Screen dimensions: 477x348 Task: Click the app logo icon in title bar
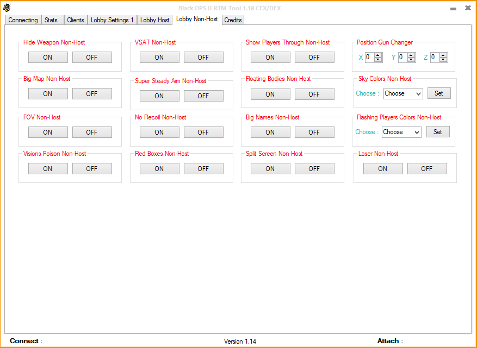tap(7, 8)
